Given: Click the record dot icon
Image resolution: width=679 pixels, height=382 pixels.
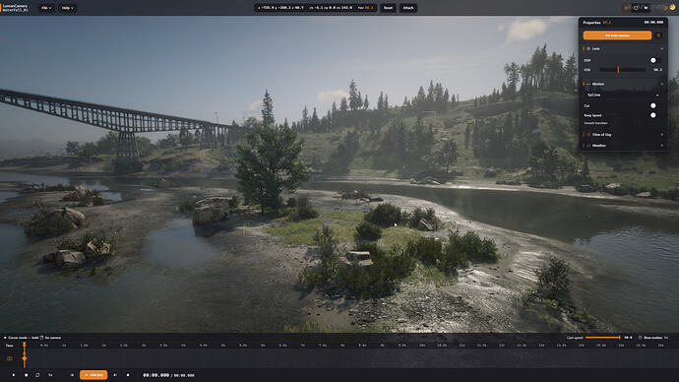Looking at the screenshot, I should pyautogui.click(x=128, y=375).
